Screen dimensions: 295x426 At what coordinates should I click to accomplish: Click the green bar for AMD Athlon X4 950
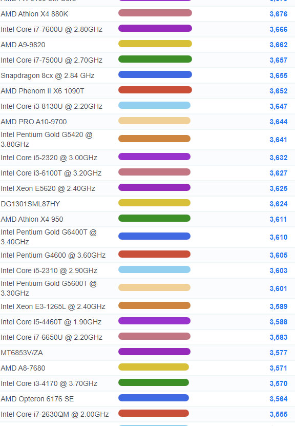coord(154,218)
